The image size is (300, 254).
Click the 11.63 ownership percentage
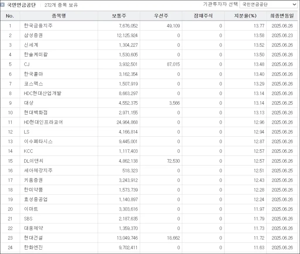pyautogui.click(x=259, y=248)
